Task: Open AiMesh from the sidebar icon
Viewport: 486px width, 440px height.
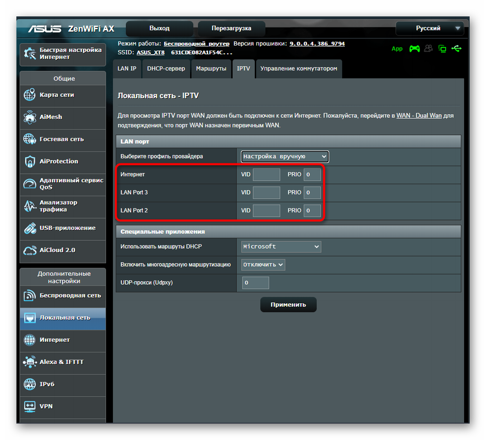Action: click(30, 117)
